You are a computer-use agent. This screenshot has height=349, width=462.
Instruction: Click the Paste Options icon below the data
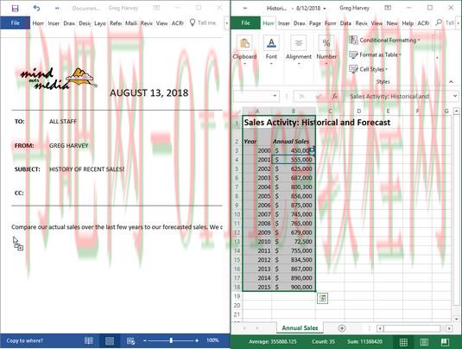tap(322, 298)
